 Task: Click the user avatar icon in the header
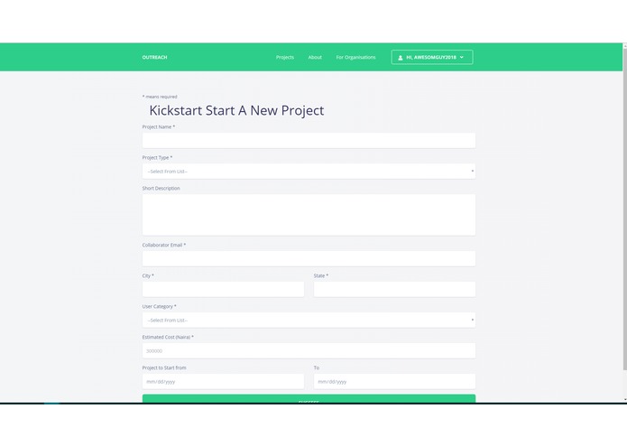(x=400, y=58)
